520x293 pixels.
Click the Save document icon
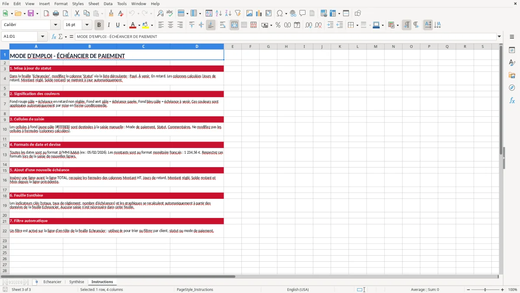pos(31,13)
